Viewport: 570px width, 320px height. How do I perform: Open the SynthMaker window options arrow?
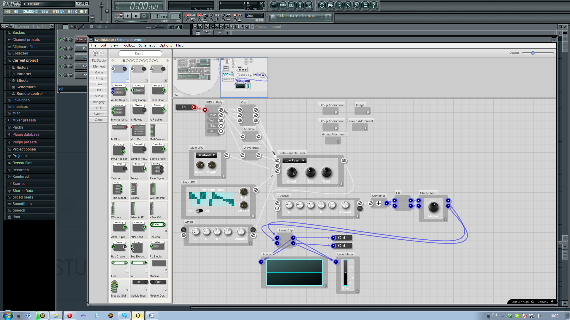(x=91, y=40)
